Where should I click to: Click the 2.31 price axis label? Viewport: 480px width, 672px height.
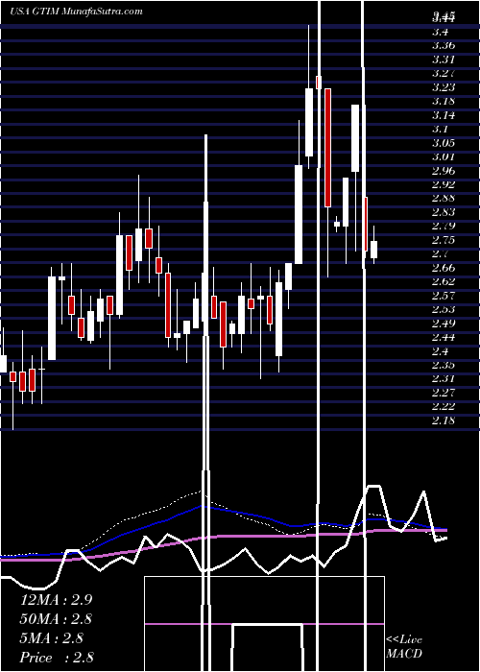click(444, 379)
